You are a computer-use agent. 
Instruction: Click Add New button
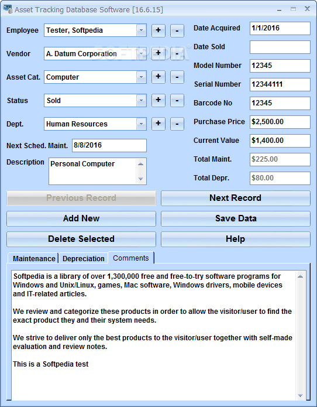(81, 218)
